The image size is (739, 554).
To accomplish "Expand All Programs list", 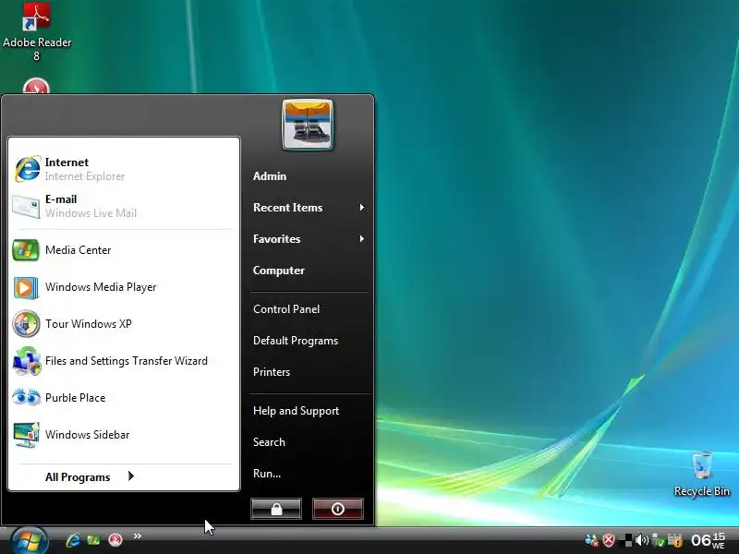I will pos(90,476).
